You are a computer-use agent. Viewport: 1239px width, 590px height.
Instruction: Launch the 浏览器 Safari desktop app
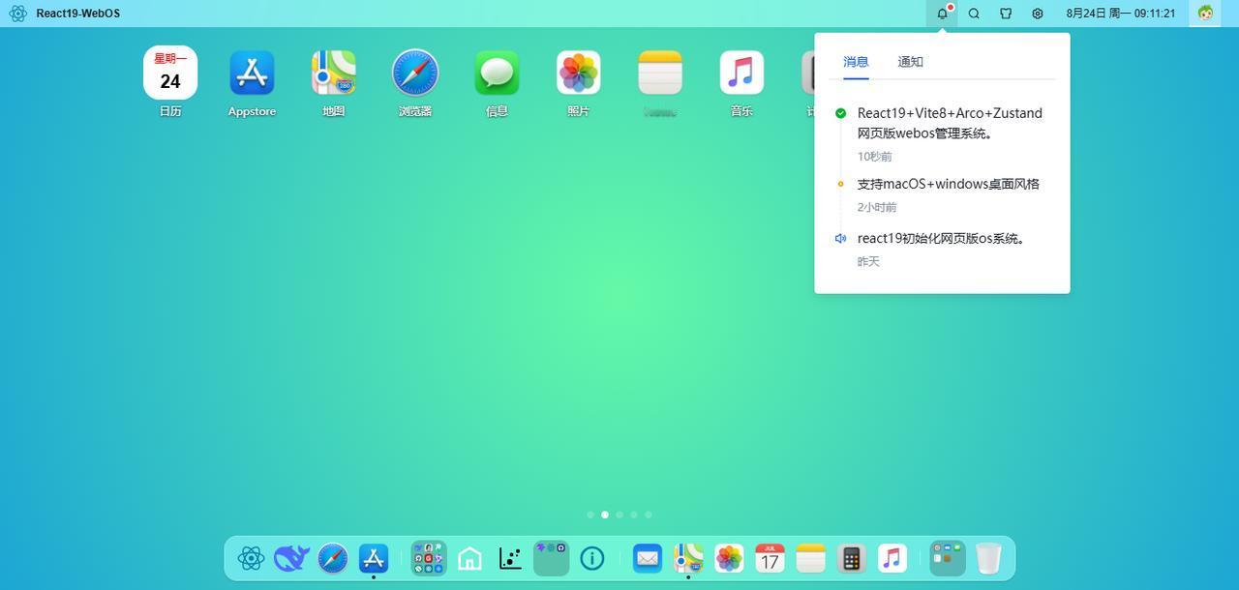click(415, 74)
